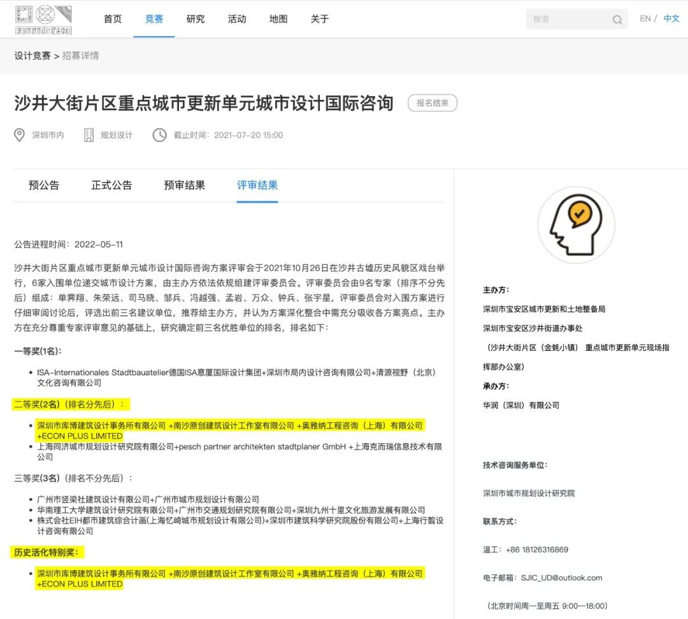688x619 pixels.
Task: Click the 规划设计 category label
Action: pos(117,135)
